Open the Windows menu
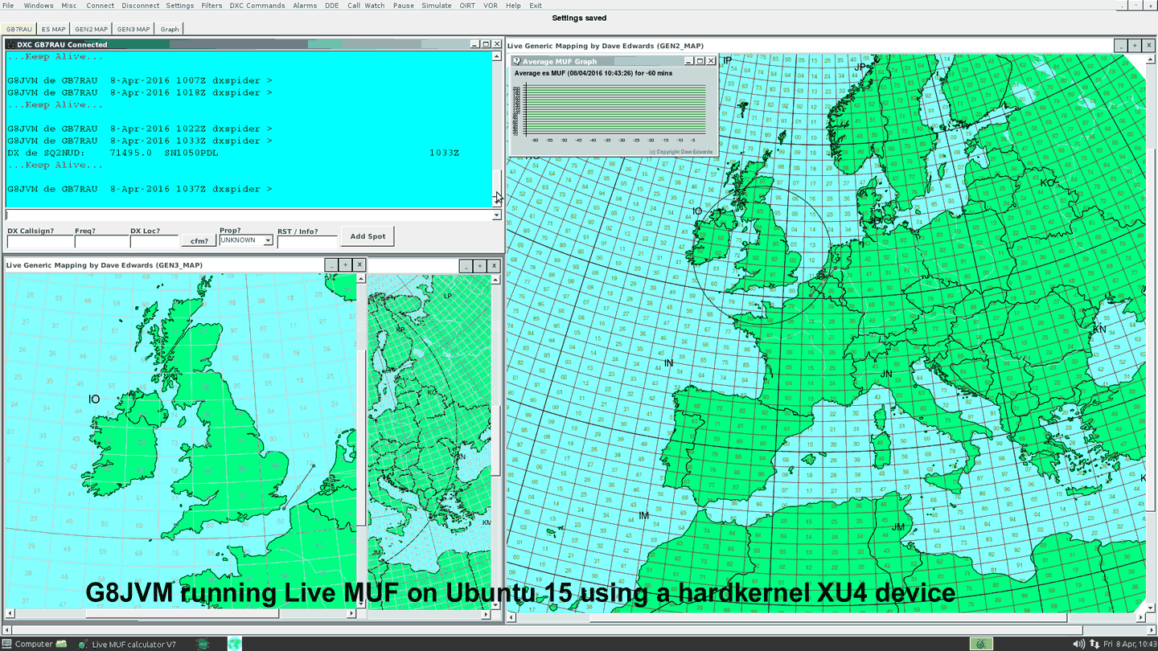The height and width of the screenshot is (651, 1158). pos(38,6)
